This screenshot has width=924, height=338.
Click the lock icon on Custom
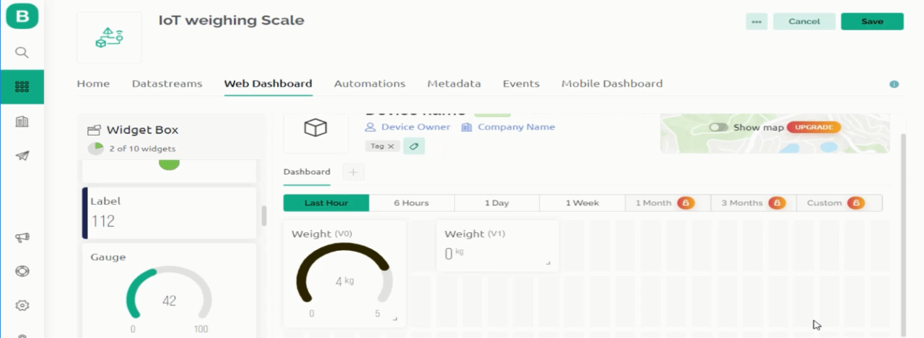[x=856, y=203]
